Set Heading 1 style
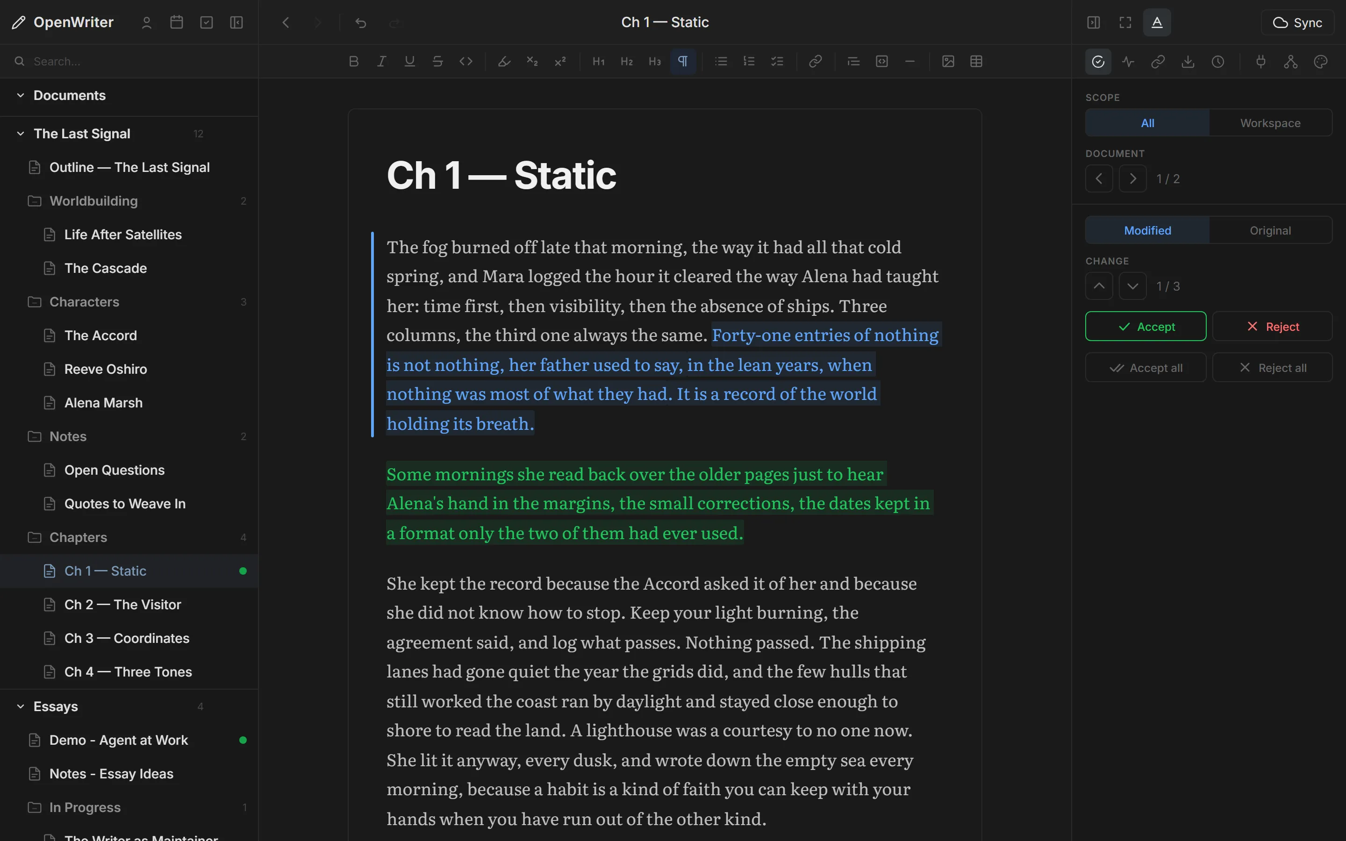Screen dimensions: 1346x841 pos(599,61)
